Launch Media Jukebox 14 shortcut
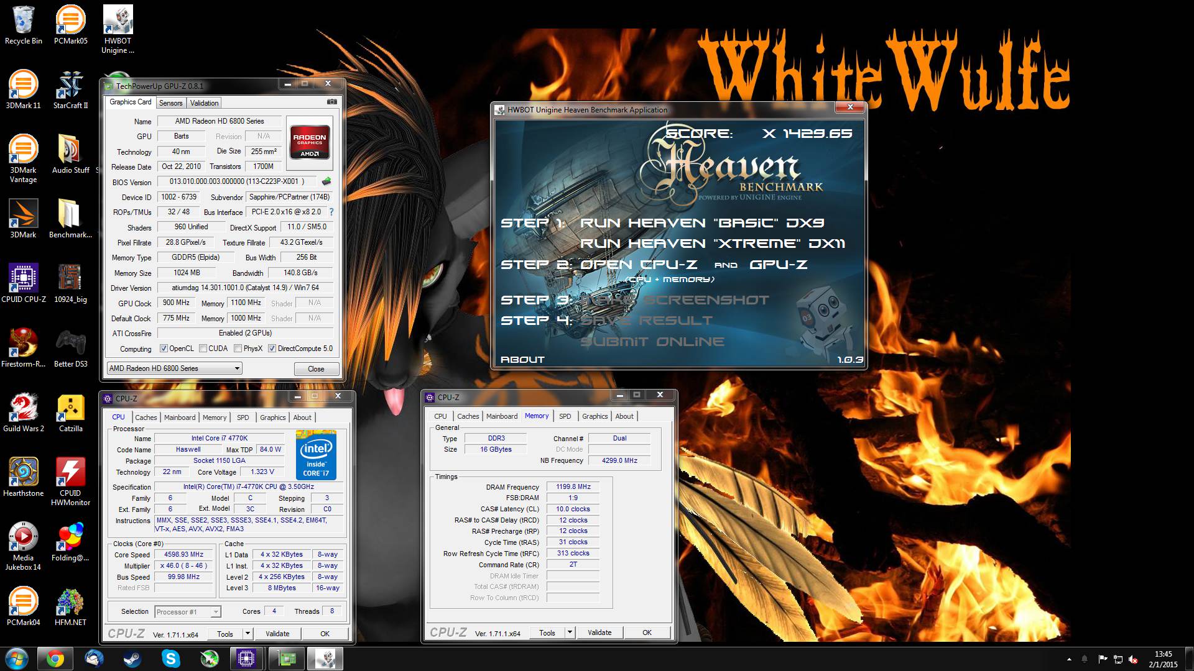Viewport: 1194px width, 671px height. pyautogui.click(x=23, y=546)
